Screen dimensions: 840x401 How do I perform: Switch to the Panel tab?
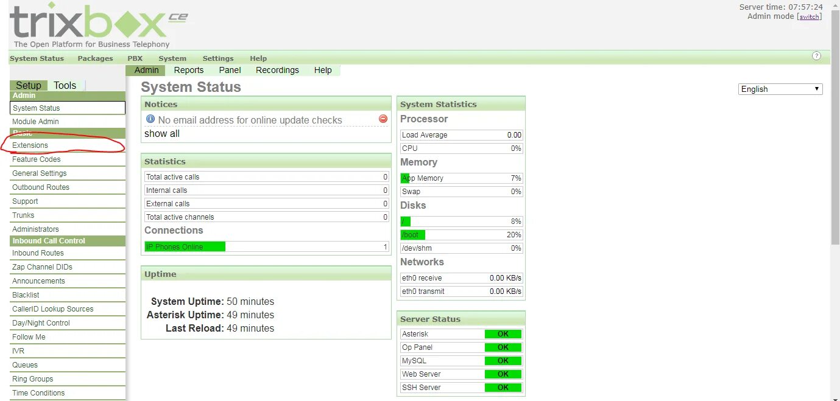[x=230, y=70]
